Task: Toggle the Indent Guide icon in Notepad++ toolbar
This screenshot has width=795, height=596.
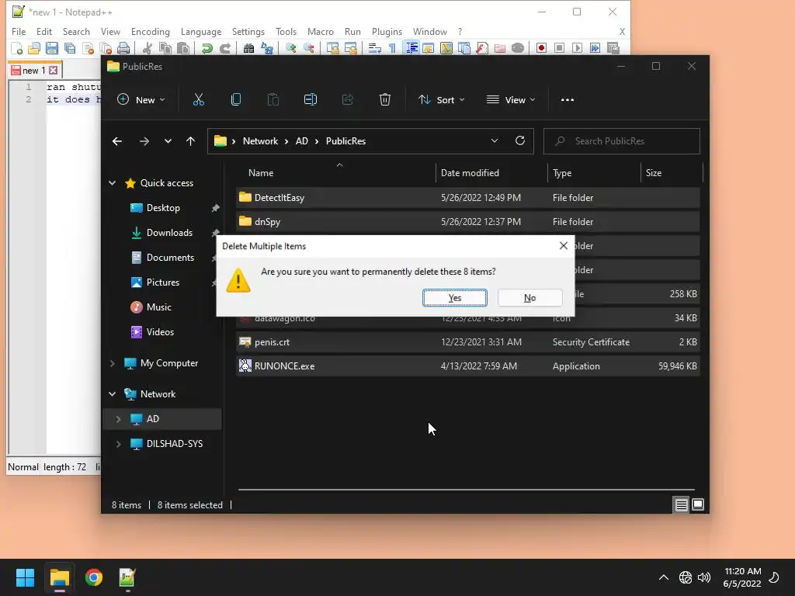Action: 411,48
